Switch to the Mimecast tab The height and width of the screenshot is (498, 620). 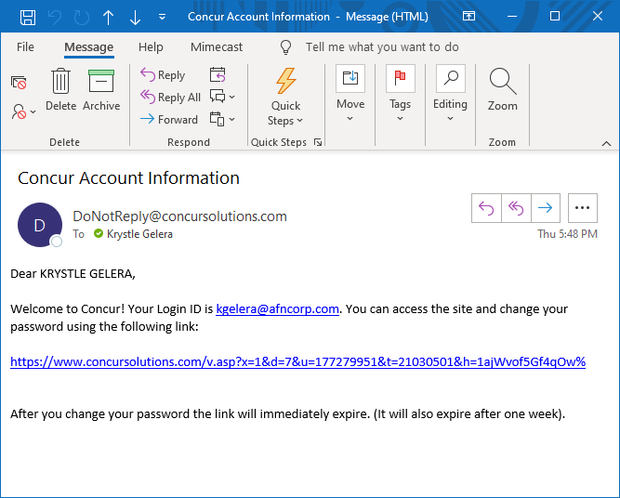pyautogui.click(x=217, y=47)
